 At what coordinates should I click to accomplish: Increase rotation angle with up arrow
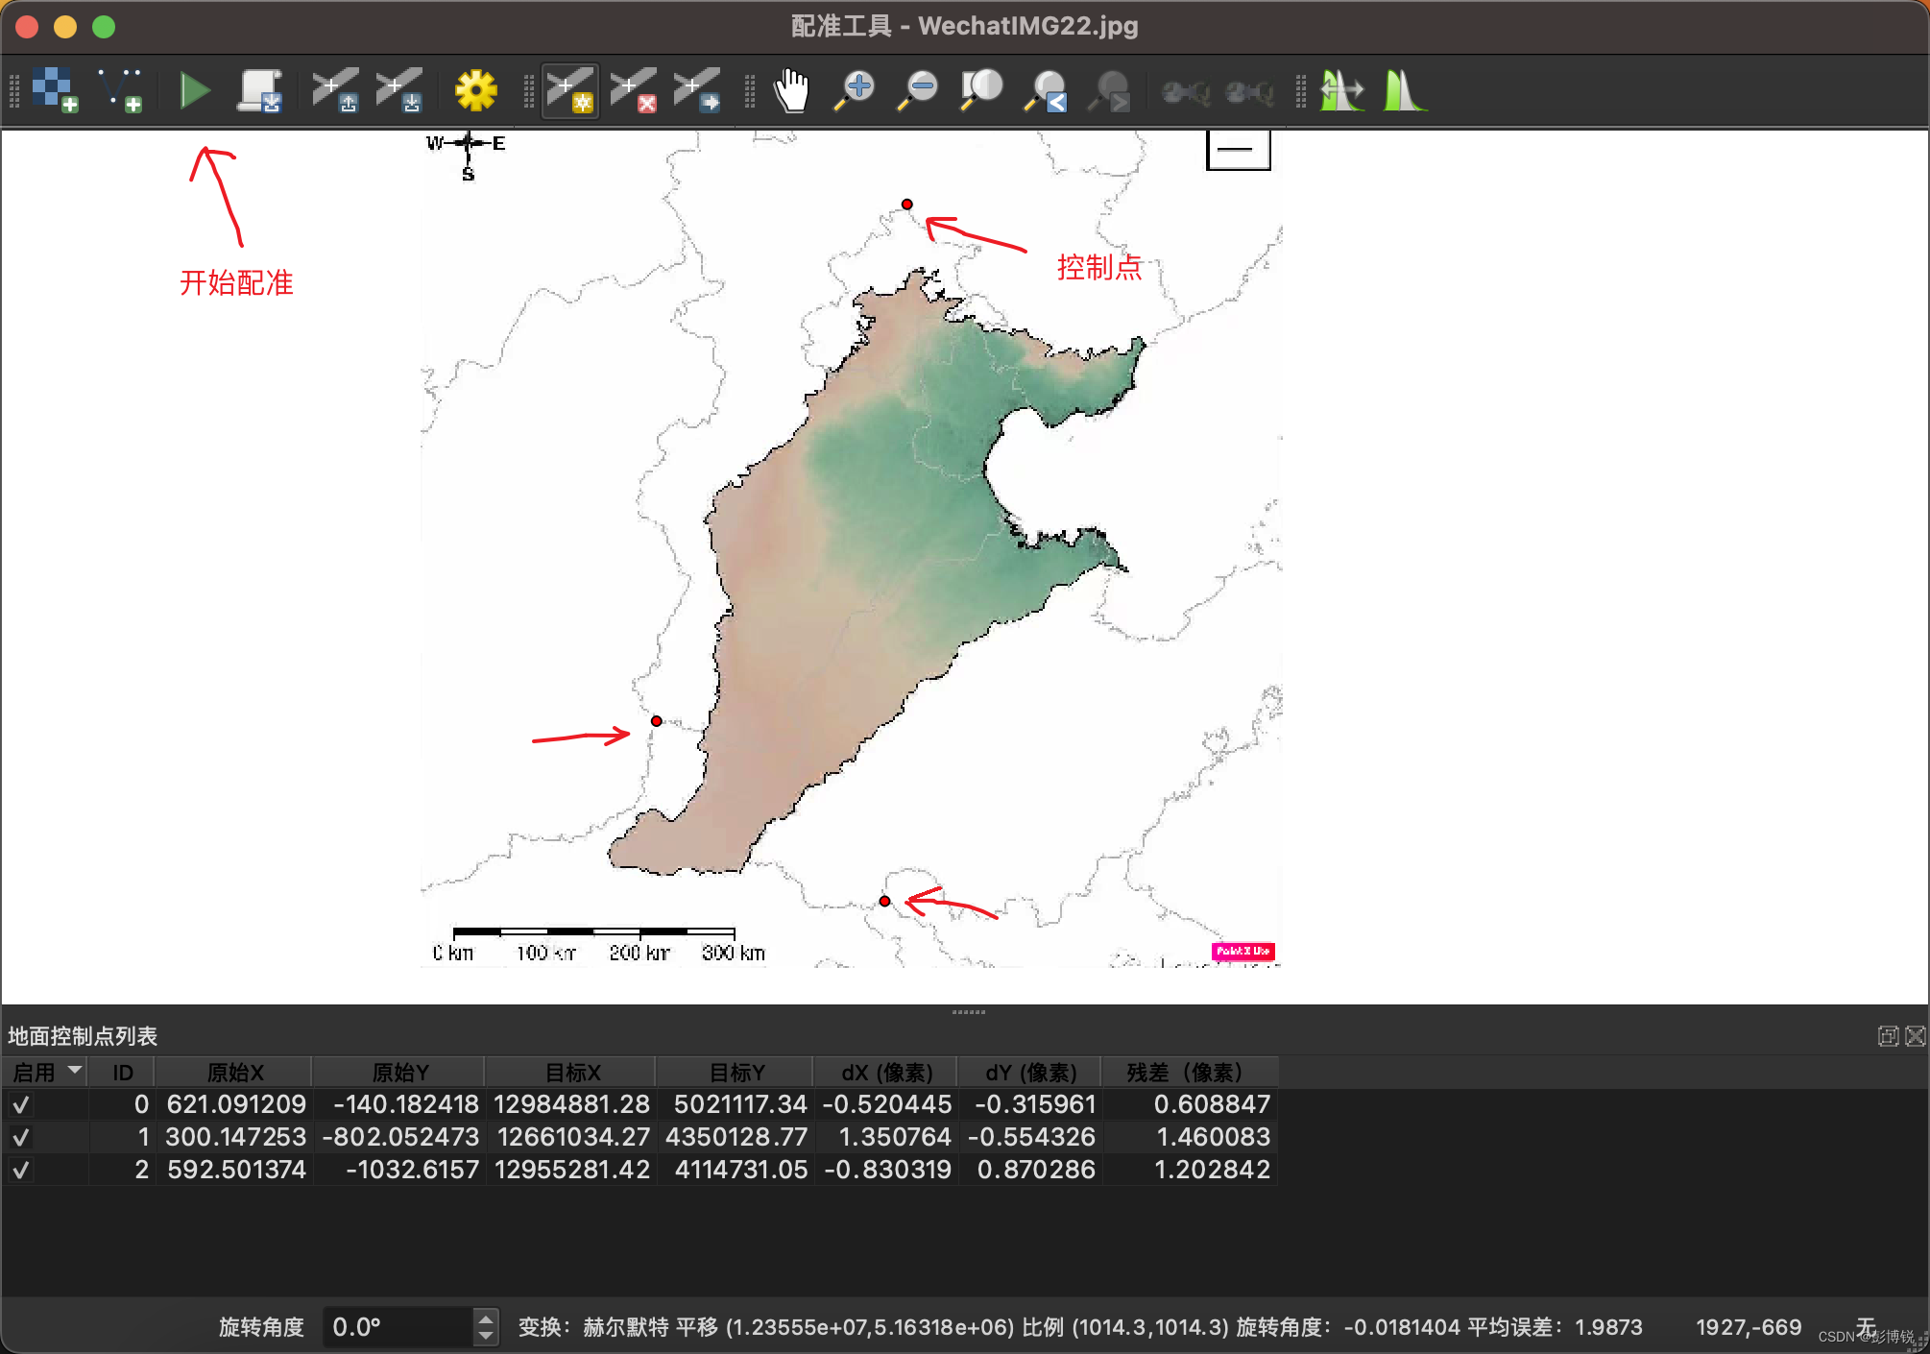[x=486, y=1318]
